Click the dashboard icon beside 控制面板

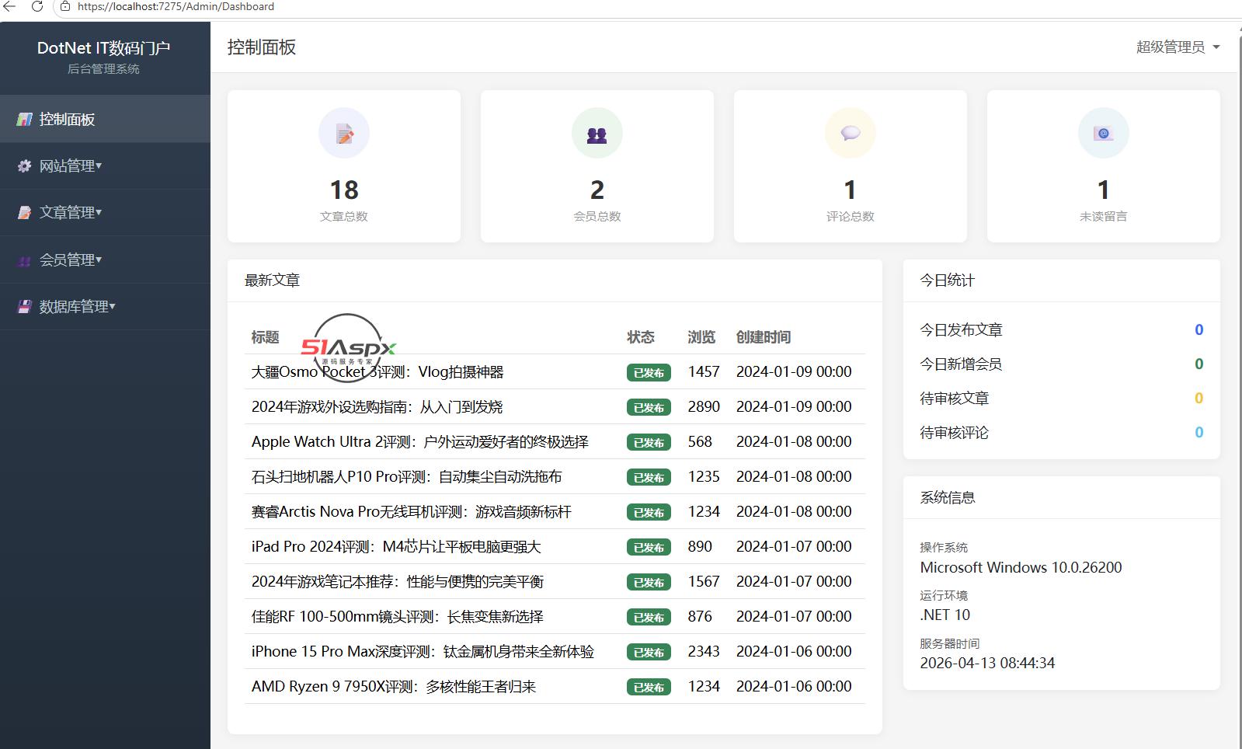(25, 119)
